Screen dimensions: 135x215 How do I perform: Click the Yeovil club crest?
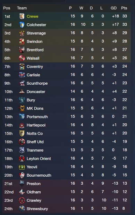(22, 167)
